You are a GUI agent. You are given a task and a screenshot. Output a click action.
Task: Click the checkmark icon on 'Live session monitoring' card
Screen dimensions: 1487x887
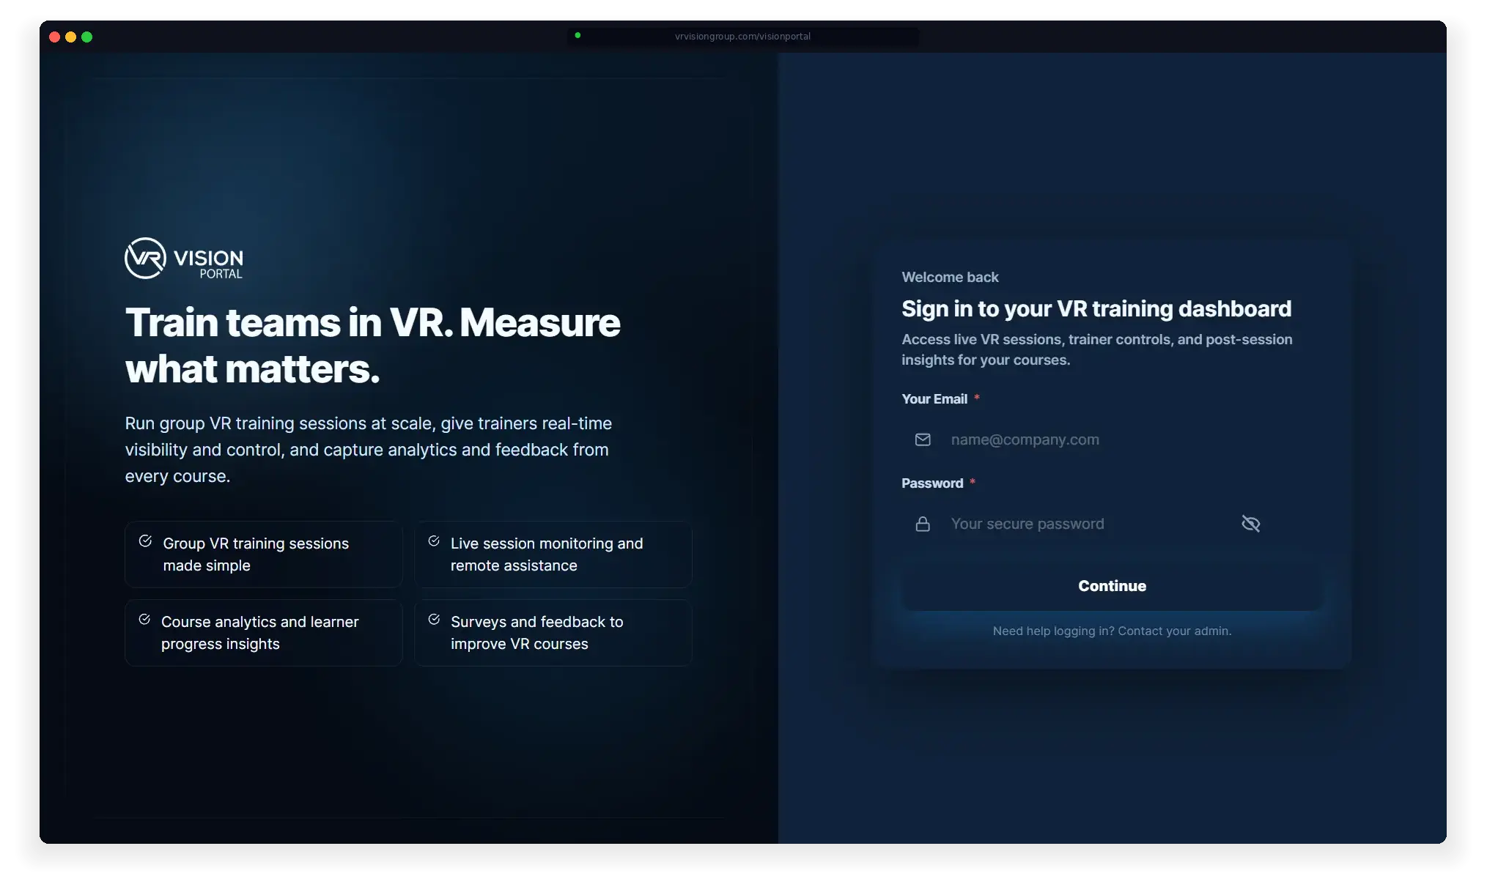[434, 541]
